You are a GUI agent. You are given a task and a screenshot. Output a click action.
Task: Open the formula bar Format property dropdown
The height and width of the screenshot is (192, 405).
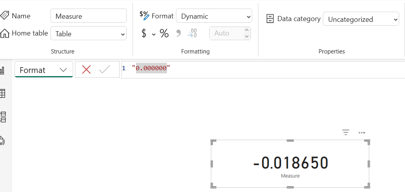tap(44, 69)
